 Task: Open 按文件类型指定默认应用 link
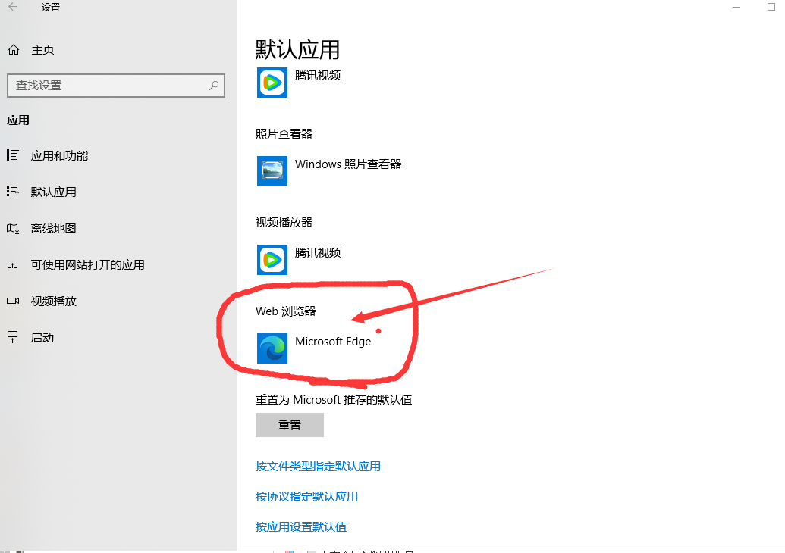click(318, 467)
